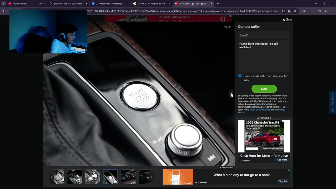Switch to the X 59.748 sad tivit tab

tap(68, 4)
